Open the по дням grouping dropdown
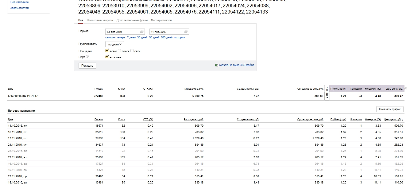410x185 pixels. 114,44
